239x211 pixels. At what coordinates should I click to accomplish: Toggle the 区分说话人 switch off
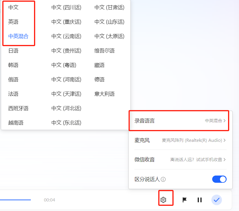click(x=219, y=179)
